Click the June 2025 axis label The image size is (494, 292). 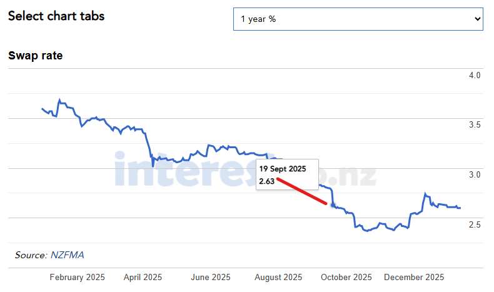click(211, 277)
